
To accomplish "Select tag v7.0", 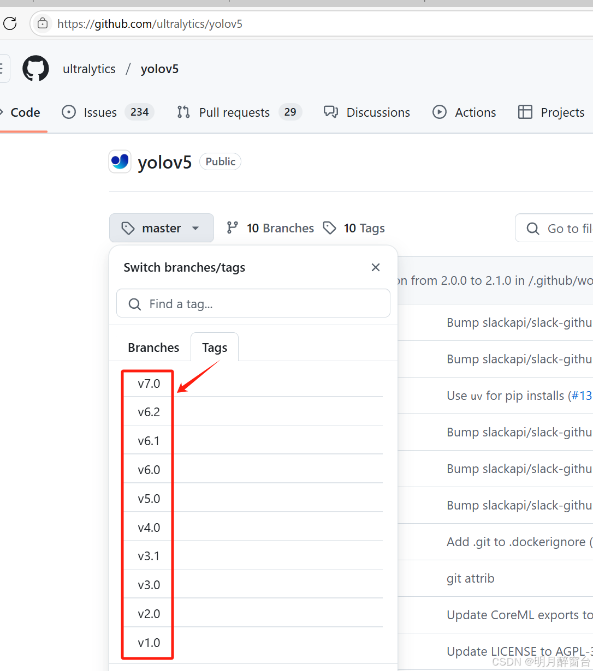I will tap(253, 384).
